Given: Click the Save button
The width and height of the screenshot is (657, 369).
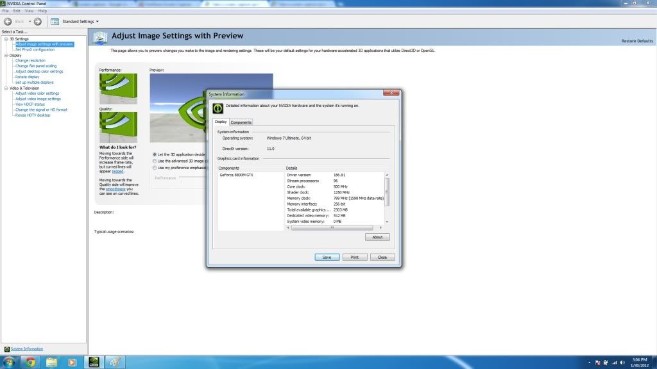Looking at the screenshot, I should pyautogui.click(x=327, y=258).
